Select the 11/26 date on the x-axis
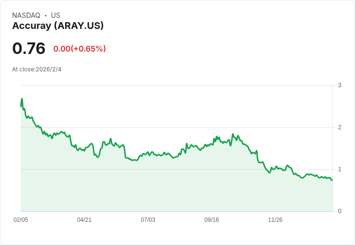Image resolution: width=355 pixels, height=245 pixels. (275, 220)
